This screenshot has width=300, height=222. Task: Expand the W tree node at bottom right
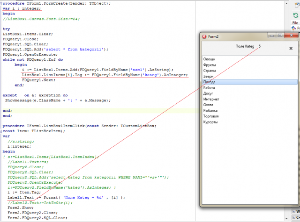coord(294,211)
